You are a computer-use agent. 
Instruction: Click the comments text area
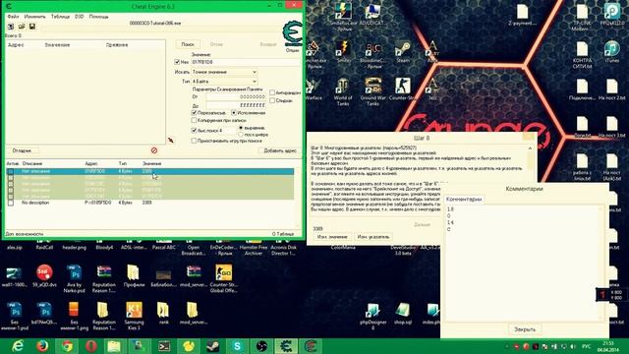525,263
